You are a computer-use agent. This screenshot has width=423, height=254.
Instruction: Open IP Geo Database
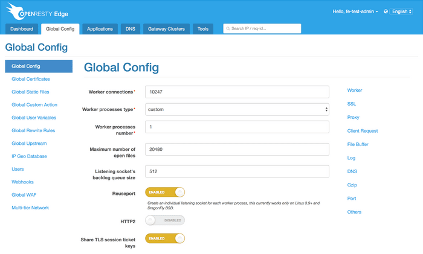point(29,156)
